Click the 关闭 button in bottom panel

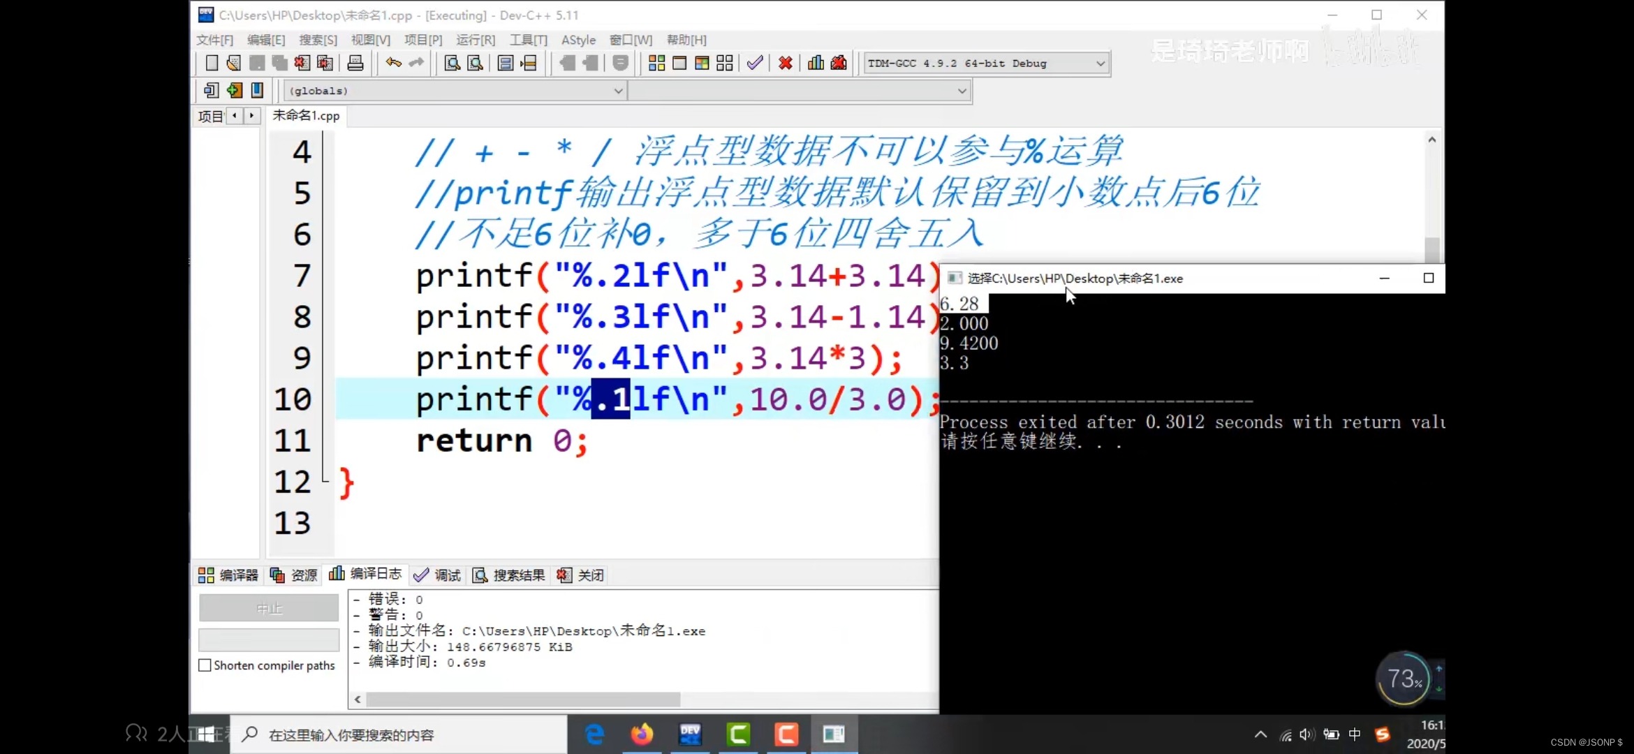coord(581,575)
